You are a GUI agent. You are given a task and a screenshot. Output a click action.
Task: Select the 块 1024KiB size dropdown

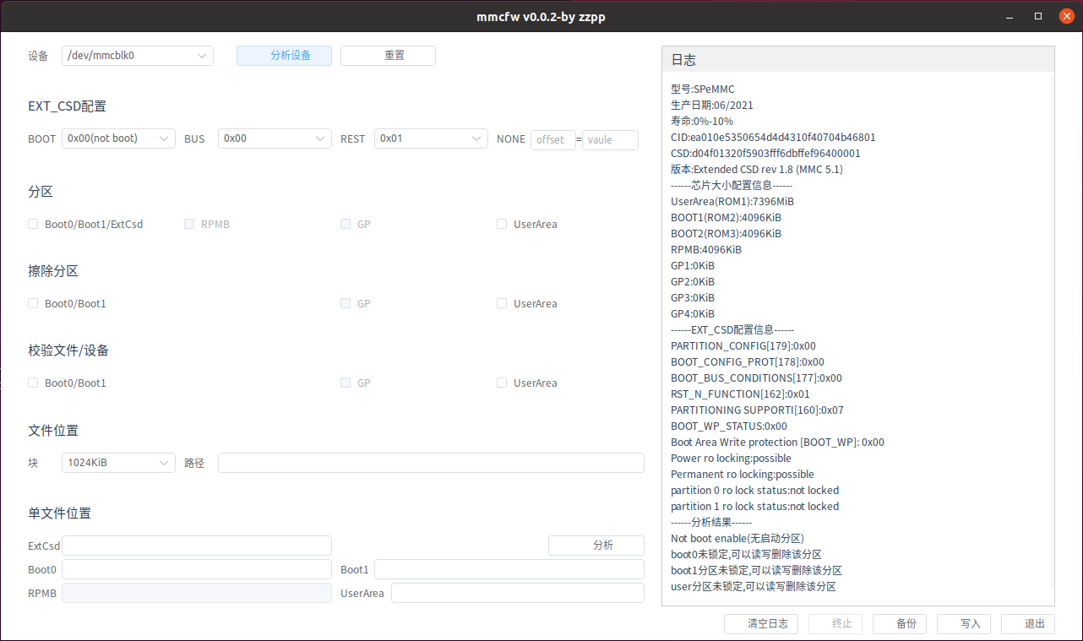click(x=118, y=463)
